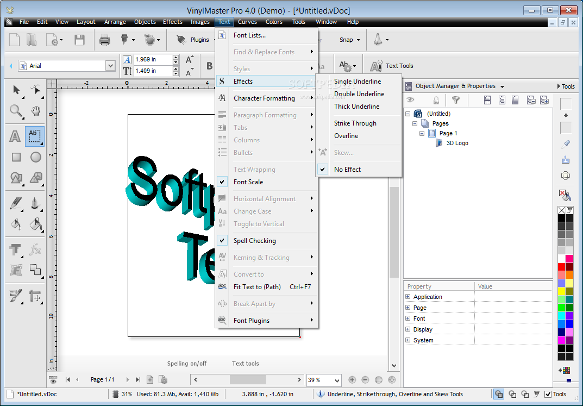583x406 pixels.
Task: Select the checked No Effect option
Action: click(x=359, y=169)
